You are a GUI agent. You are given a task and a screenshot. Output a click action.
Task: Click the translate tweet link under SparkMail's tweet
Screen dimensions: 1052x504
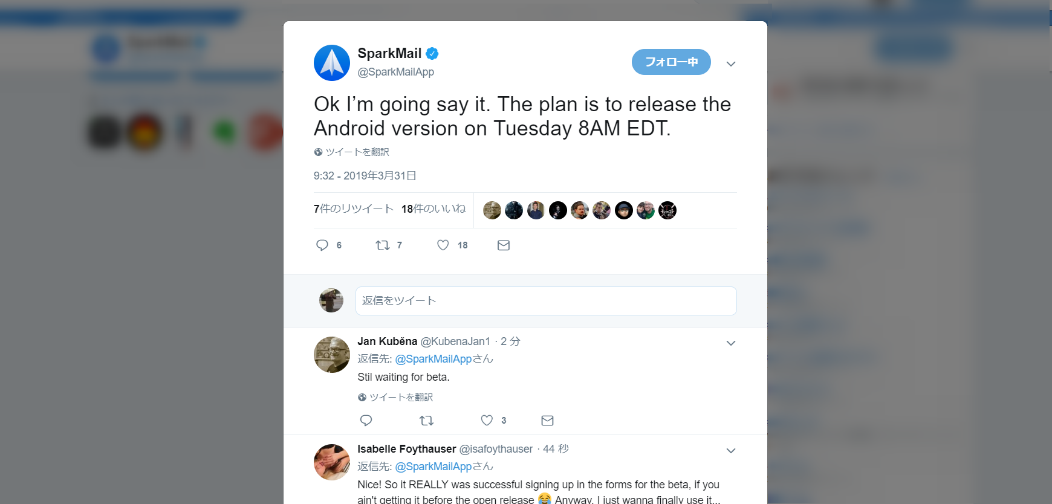(351, 152)
